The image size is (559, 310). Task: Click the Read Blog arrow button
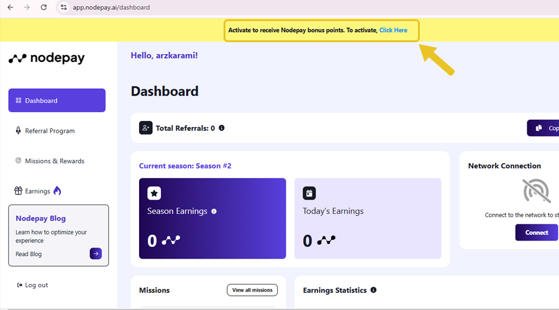click(x=96, y=254)
